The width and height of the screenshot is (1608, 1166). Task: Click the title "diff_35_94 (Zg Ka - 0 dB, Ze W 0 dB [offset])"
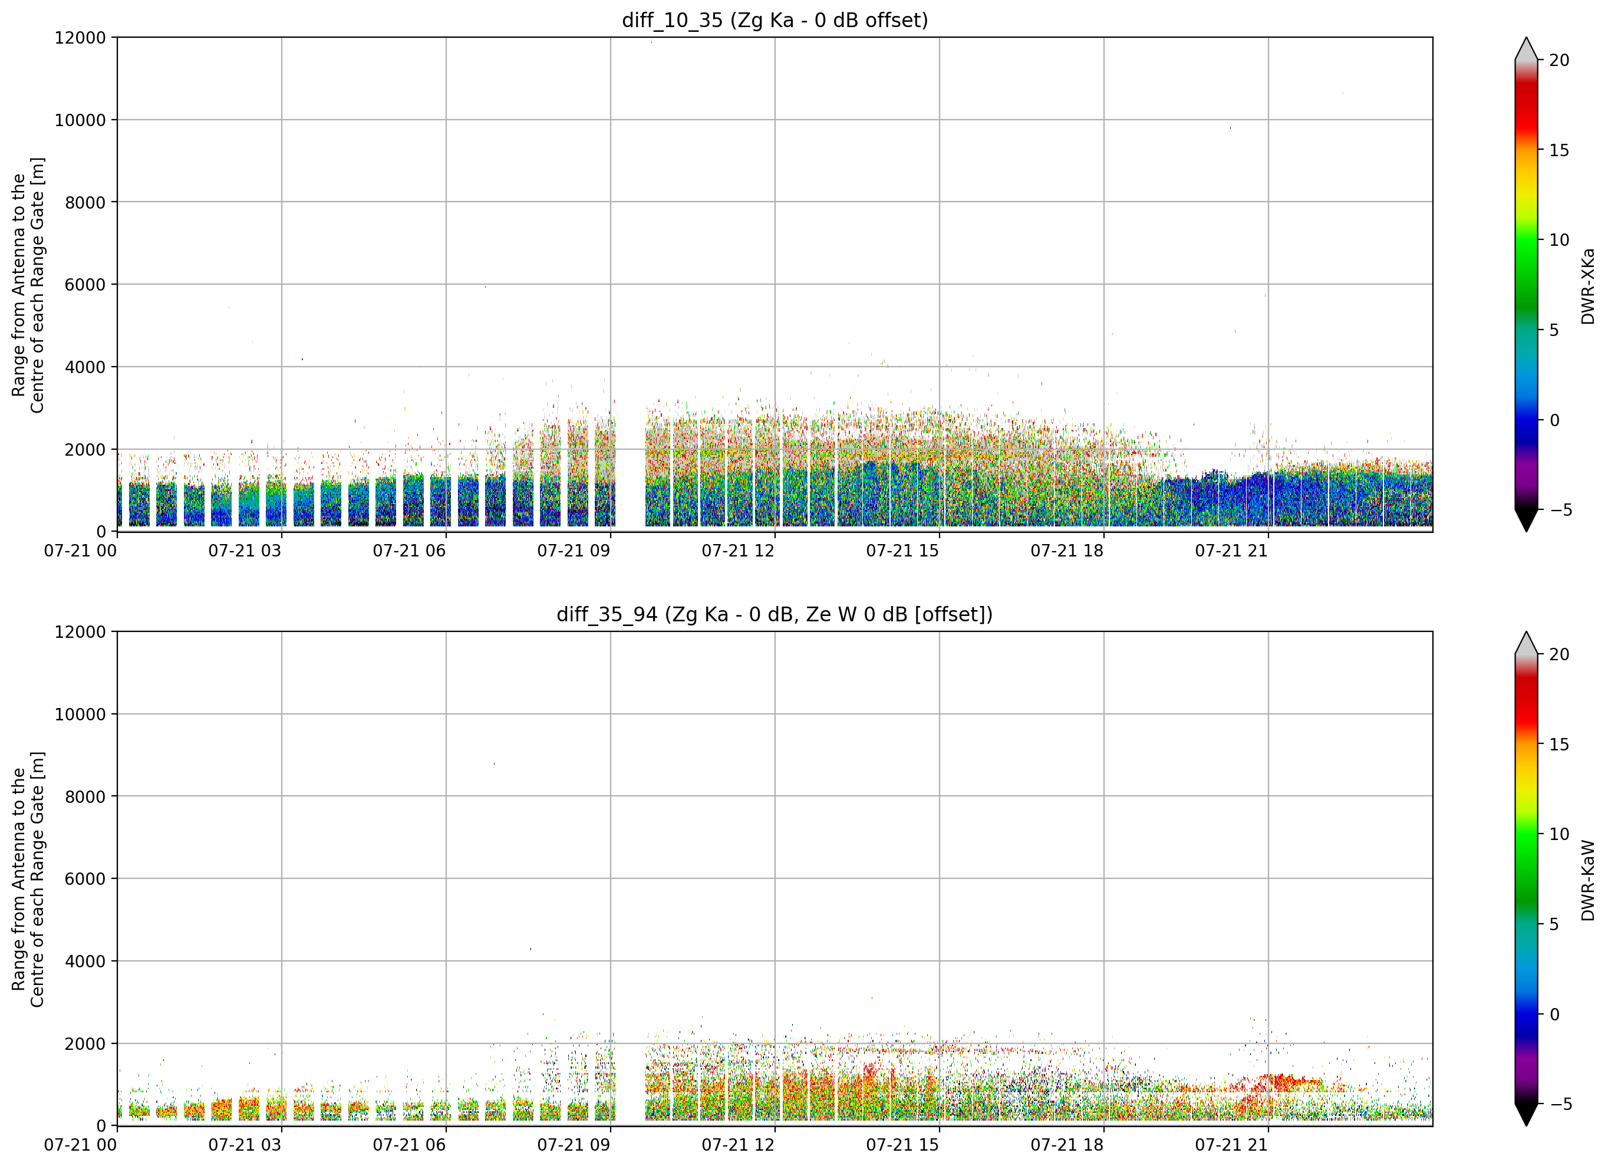point(775,614)
